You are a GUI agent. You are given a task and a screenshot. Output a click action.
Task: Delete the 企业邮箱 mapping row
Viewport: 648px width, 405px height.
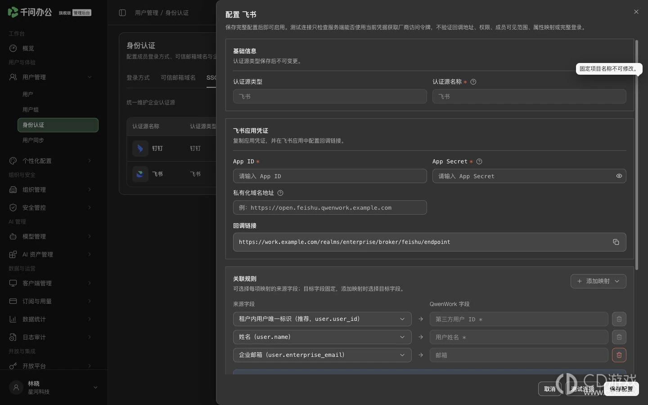(619, 355)
